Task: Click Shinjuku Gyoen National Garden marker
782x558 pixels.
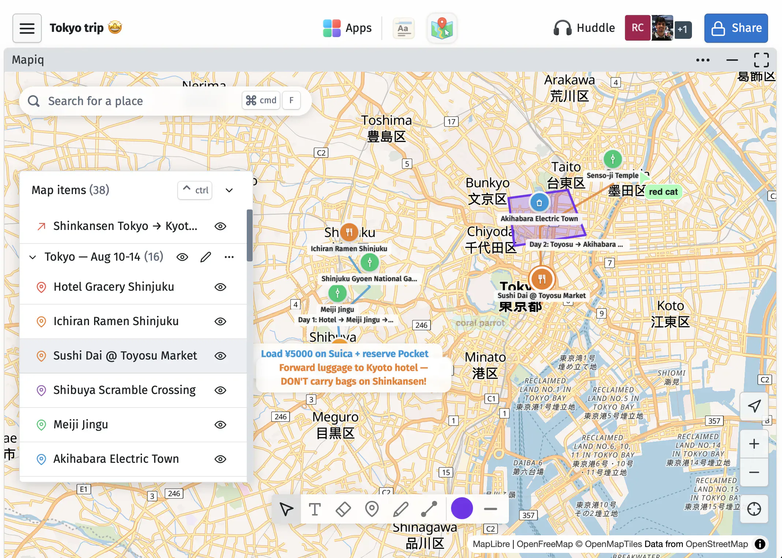Action: [x=370, y=262]
